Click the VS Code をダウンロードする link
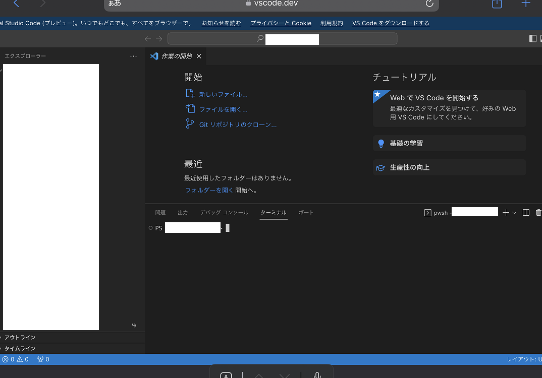The width and height of the screenshot is (542, 378). coord(391,23)
